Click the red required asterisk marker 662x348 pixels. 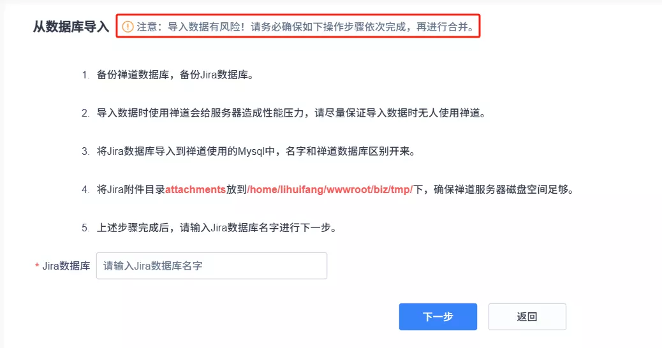click(x=37, y=266)
